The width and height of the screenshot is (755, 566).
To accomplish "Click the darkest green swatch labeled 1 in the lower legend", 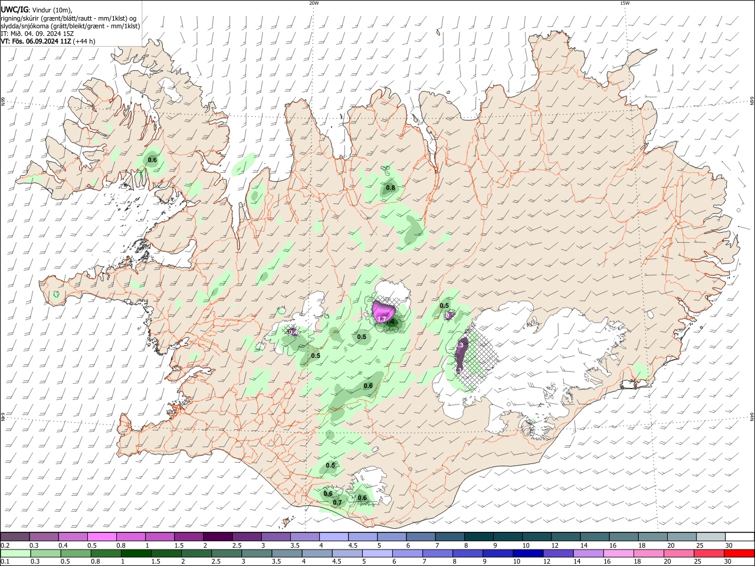I will [x=136, y=553].
